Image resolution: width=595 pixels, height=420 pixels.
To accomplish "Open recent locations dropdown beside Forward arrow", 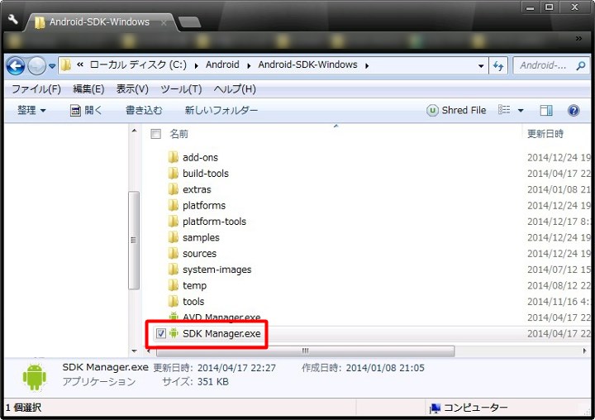I will coord(52,66).
